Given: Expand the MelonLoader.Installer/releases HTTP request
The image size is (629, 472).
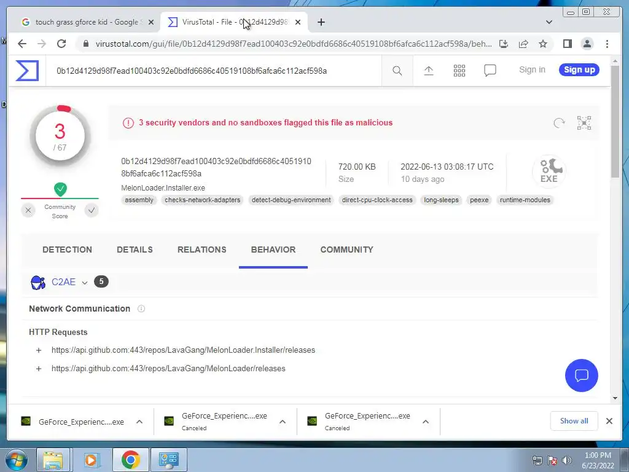Looking at the screenshot, I should pos(39,350).
